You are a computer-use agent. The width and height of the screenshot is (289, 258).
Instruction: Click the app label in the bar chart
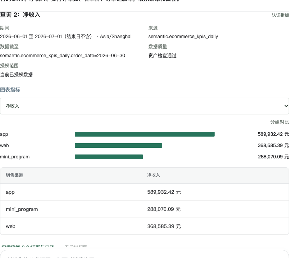point(4,134)
